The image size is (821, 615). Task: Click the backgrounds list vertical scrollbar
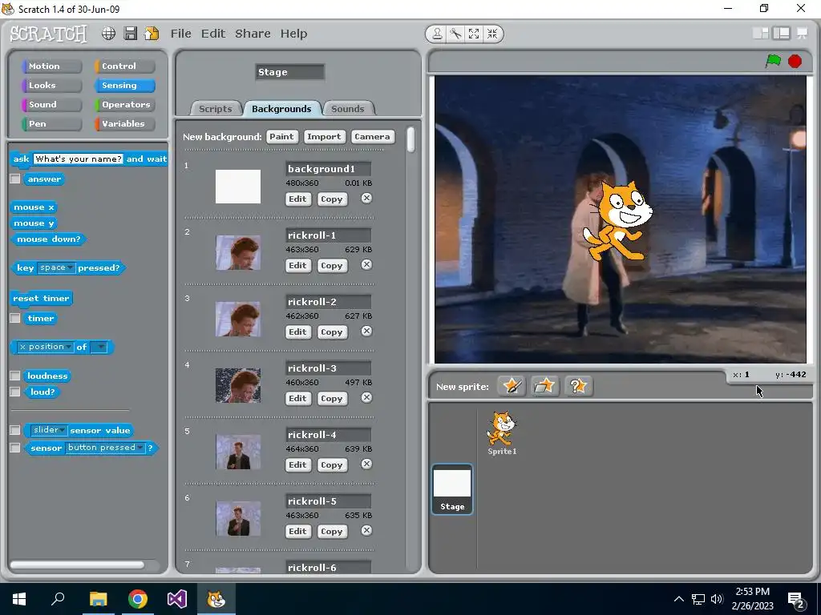411,139
